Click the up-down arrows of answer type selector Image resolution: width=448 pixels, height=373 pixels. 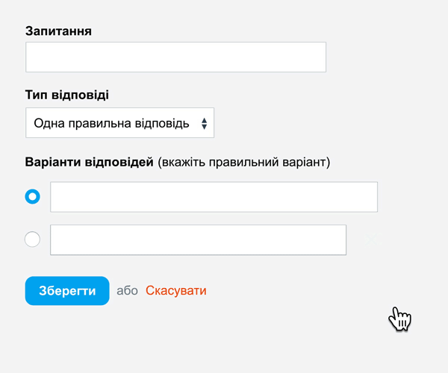tap(204, 124)
